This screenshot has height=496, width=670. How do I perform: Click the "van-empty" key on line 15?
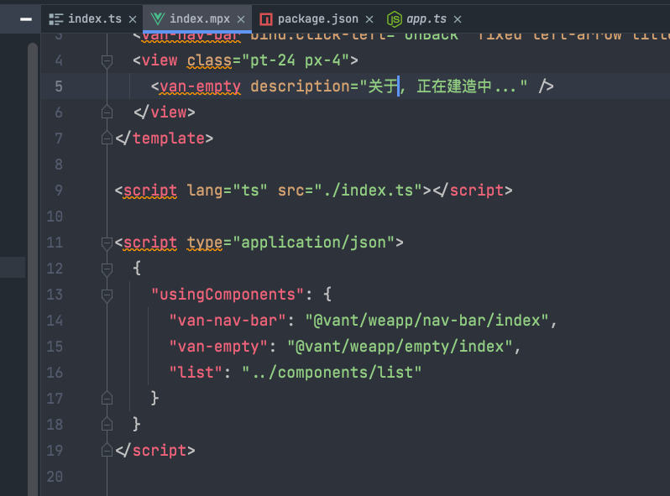219,347
